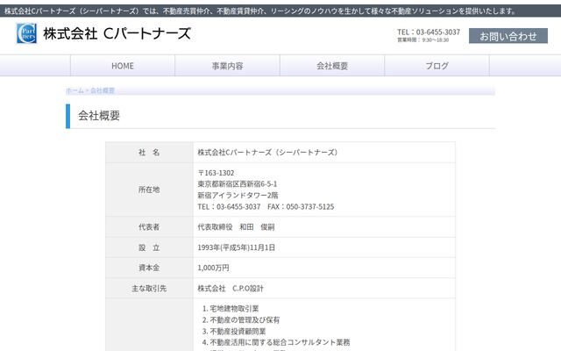Select the TEL：03-6455-3037 header number
Viewport: 561px width, 351px height.
click(x=429, y=32)
